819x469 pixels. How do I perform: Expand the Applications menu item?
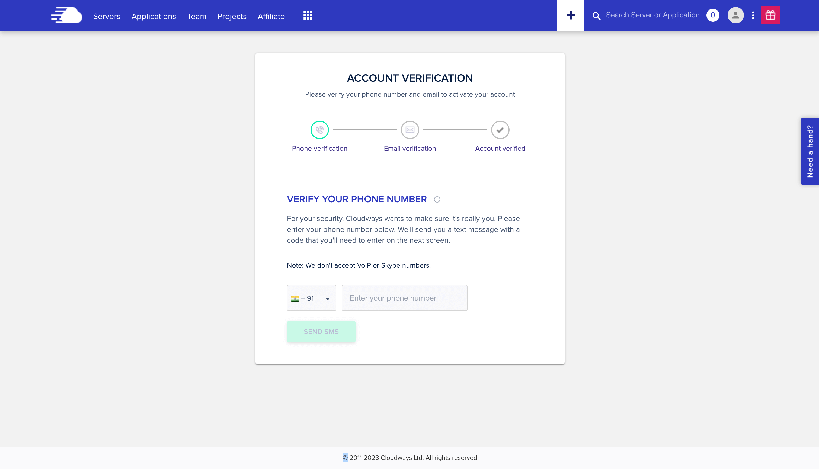pyautogui.click(x=153, y=16)
